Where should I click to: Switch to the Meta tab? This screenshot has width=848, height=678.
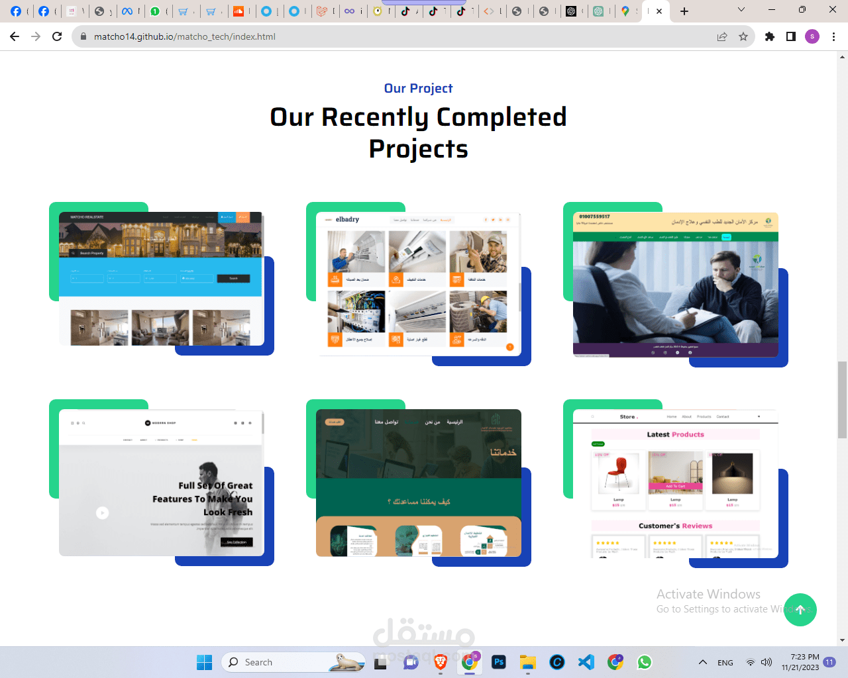127,11
